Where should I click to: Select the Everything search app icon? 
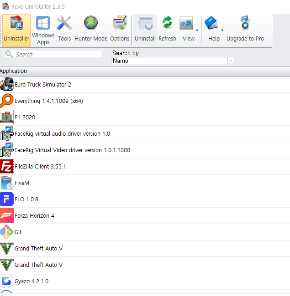point(7,101)
